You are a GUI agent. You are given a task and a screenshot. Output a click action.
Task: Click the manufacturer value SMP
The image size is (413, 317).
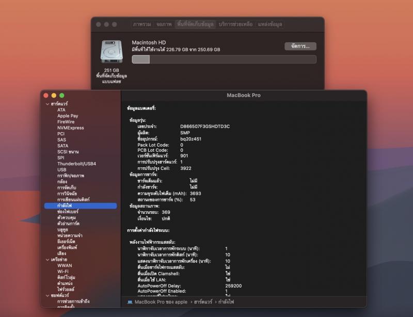pos(185,133)
